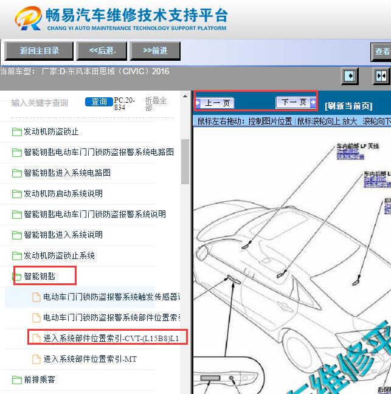This screenshot has width=391, height=394.
Task: Open first link under 车内后部 LF antenna label
Action: [x=375, y=179]
